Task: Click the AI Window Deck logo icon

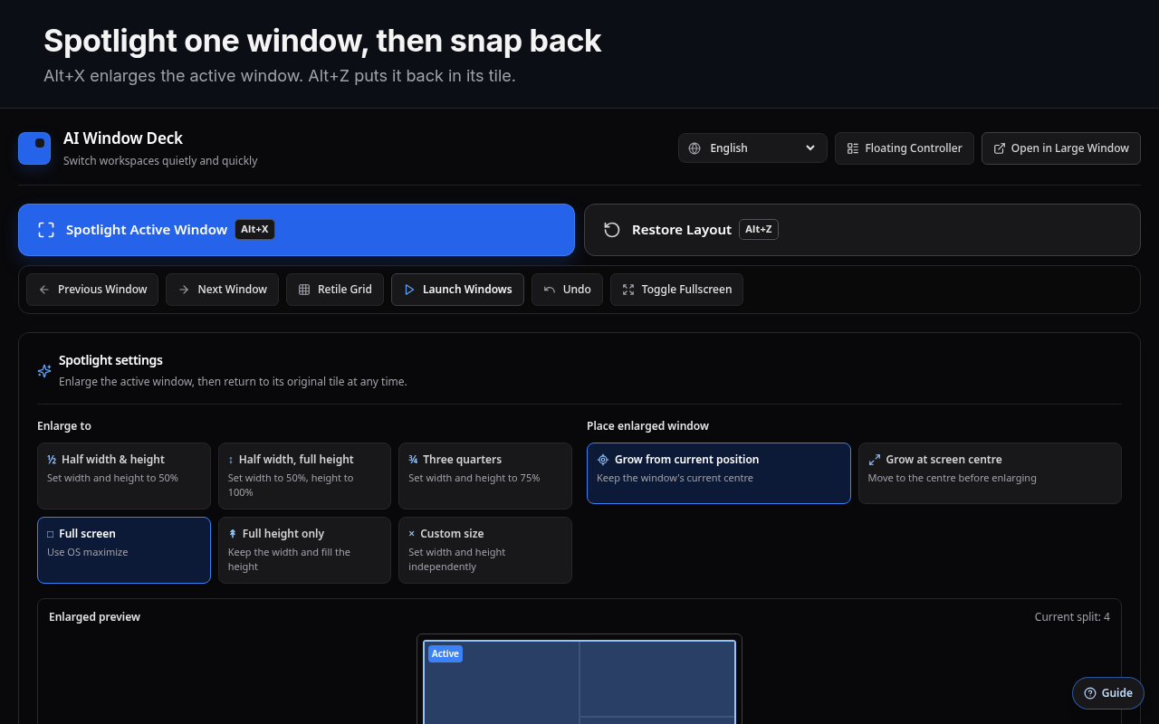Action: [x=34, y=148]
